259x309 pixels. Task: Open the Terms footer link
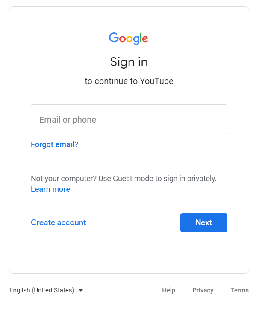click(x=240, y=290)
